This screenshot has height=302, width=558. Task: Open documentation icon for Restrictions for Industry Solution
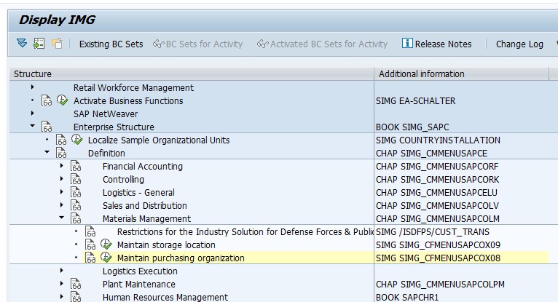(90, 232)
